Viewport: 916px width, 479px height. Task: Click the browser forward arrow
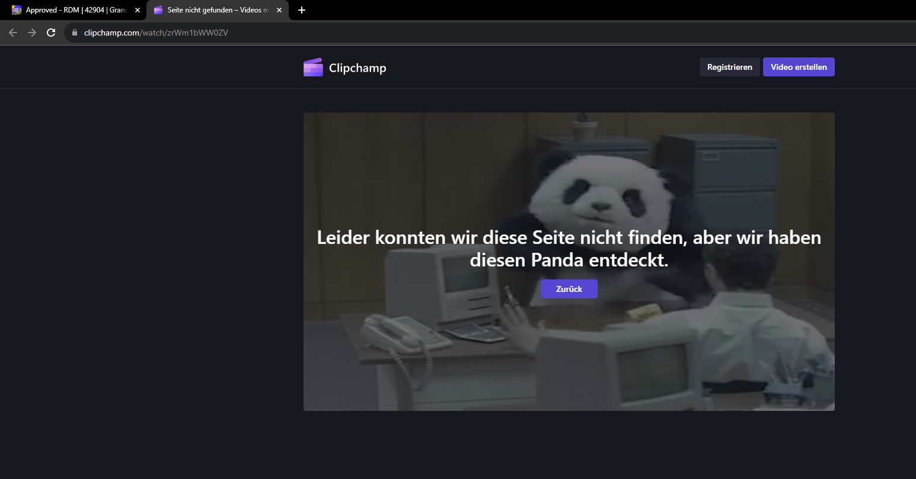[x=32, y=33]
